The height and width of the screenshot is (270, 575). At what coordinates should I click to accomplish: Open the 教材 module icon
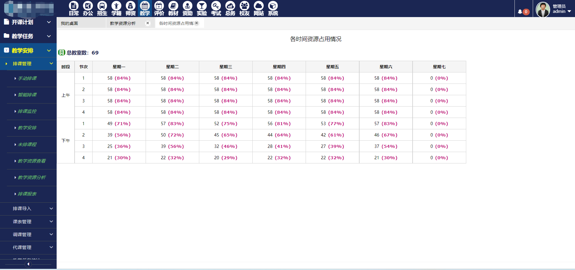click(x=173, y=8)
